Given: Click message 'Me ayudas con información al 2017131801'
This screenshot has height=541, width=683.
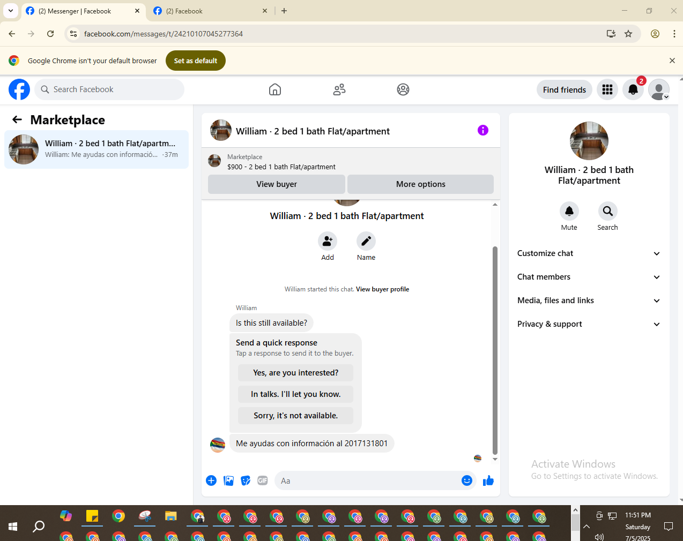Looking at the screenshot, I should 311,444.
